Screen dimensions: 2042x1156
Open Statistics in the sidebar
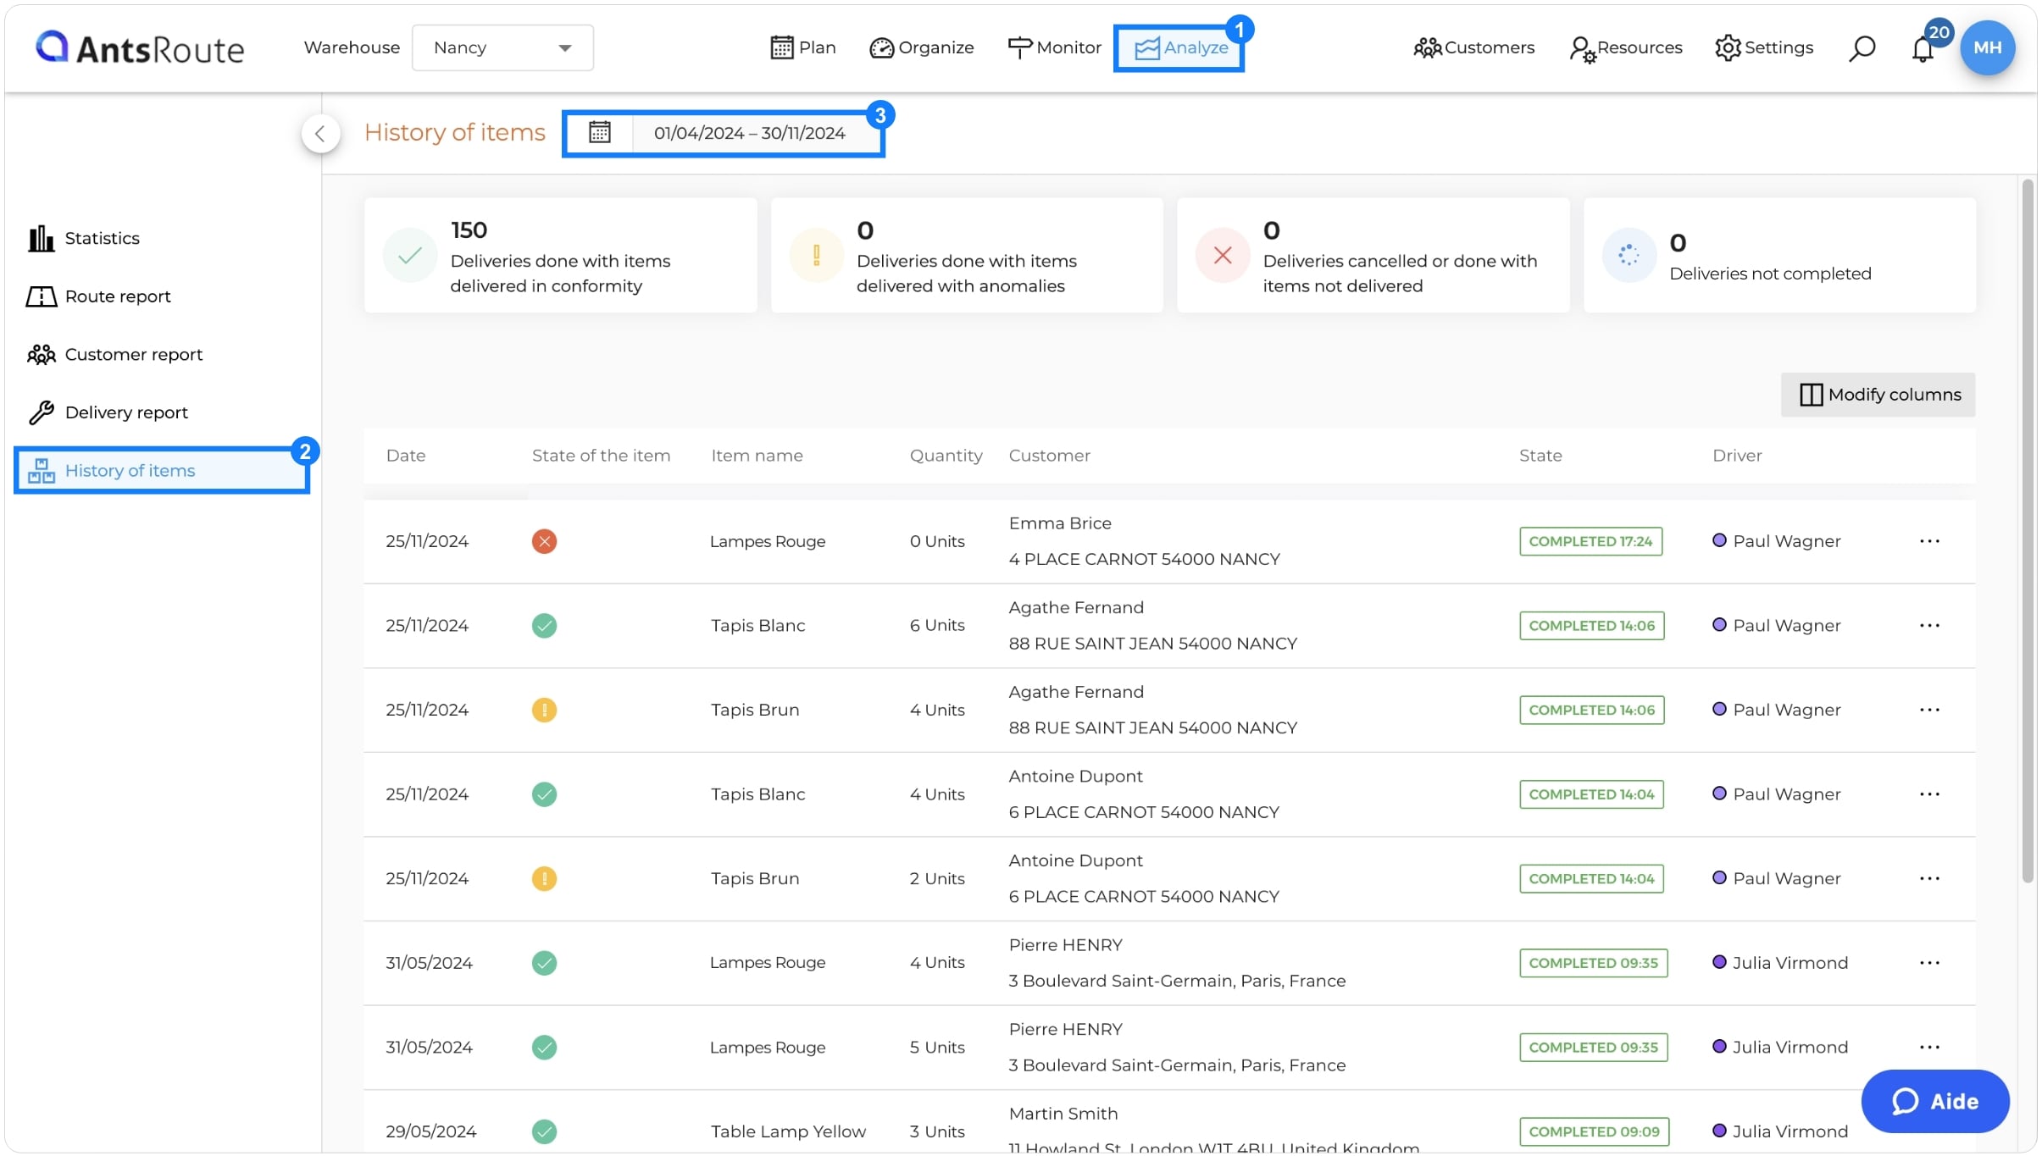coord(83,238)
